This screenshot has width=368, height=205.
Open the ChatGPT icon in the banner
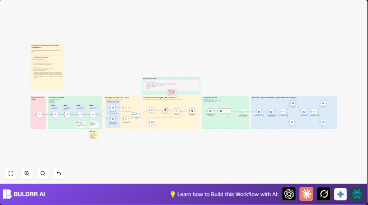[x=289, y=194]
